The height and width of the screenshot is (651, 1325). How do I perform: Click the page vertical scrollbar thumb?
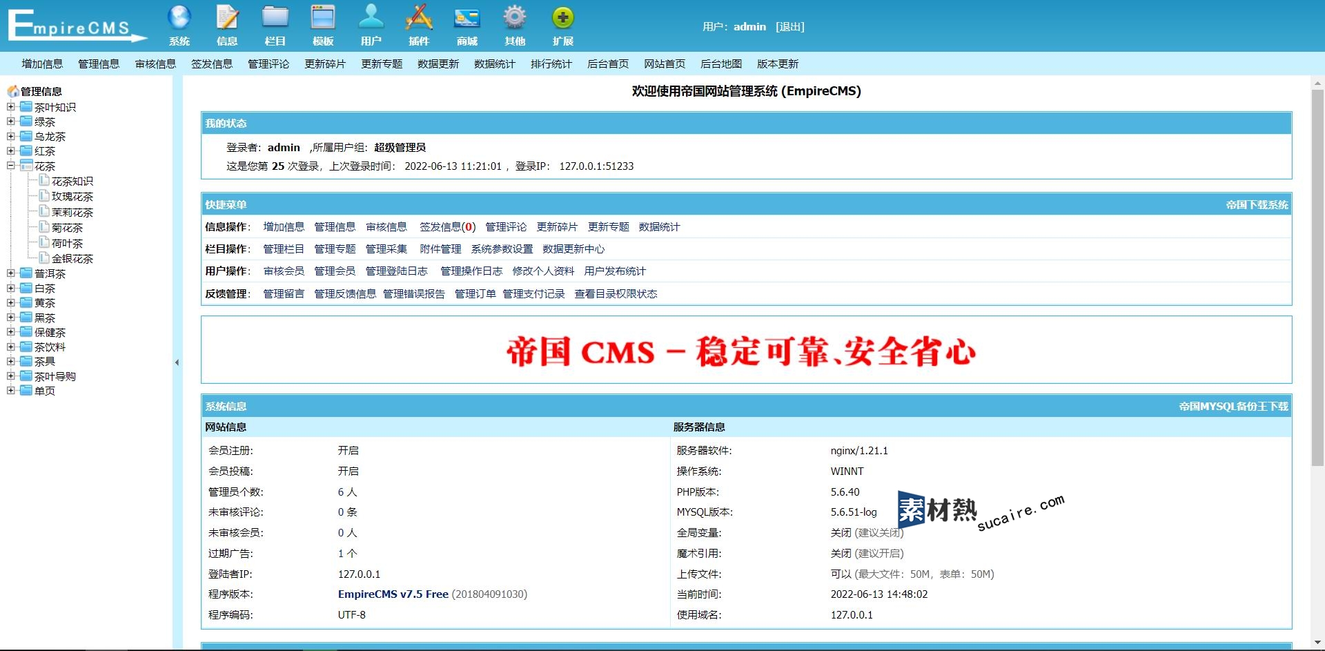coord(1317,278)
